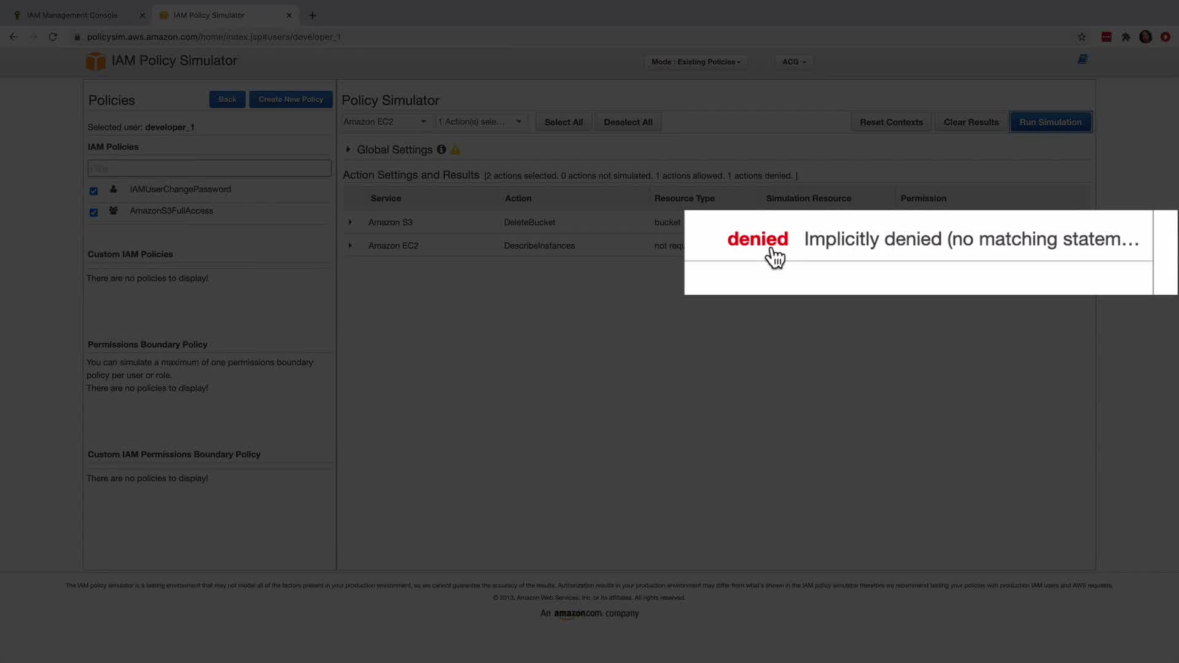Click the Clear Results button

[x=971, y=122]
